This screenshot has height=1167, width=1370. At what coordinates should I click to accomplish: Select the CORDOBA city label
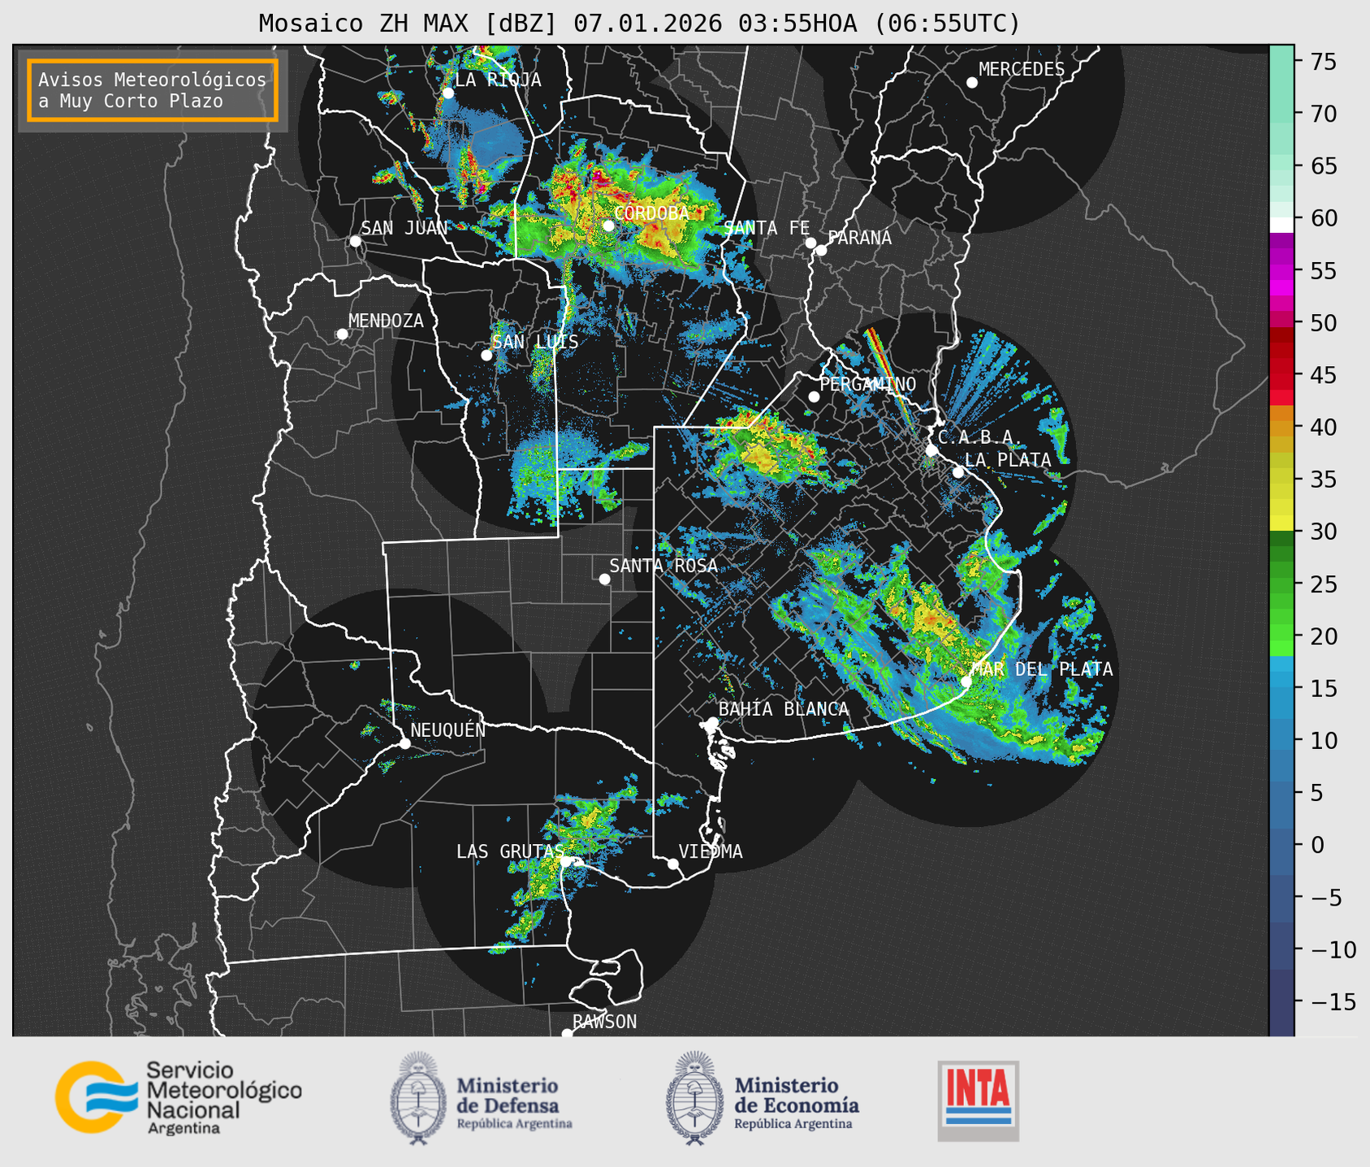[x=651, y=213]
